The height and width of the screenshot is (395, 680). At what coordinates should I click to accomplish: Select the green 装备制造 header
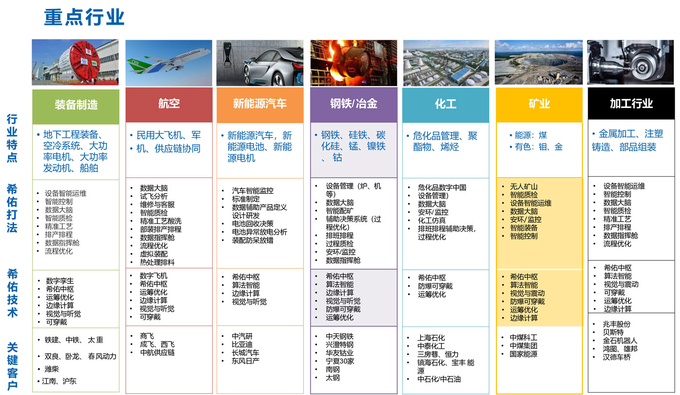tap(76, 106)
